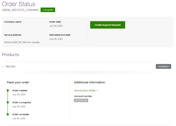Click the Track your order heading
This screenshot has height=126, width=176.
(x=18, y=82)
